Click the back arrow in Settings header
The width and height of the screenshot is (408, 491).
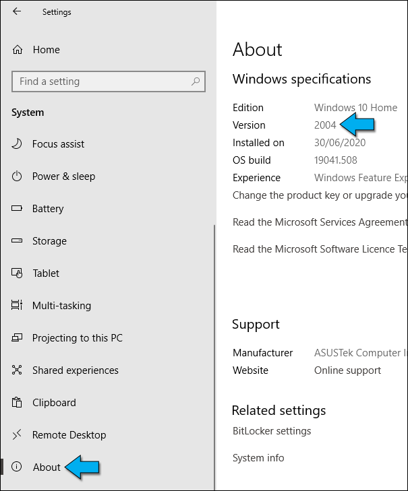[x=17, y=11]
